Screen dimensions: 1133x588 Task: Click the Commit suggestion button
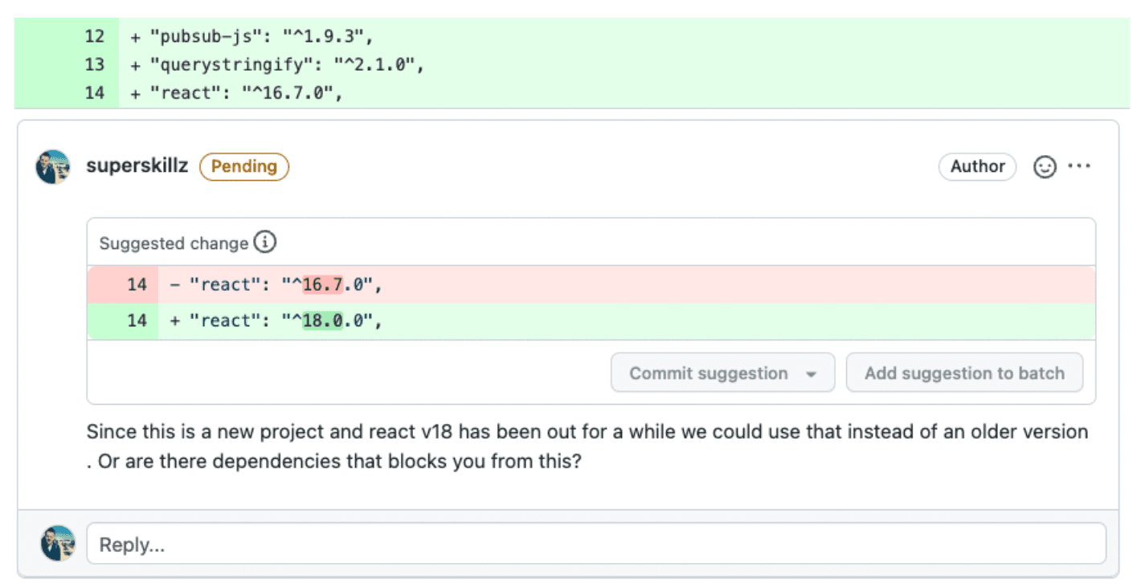point(722,373)
